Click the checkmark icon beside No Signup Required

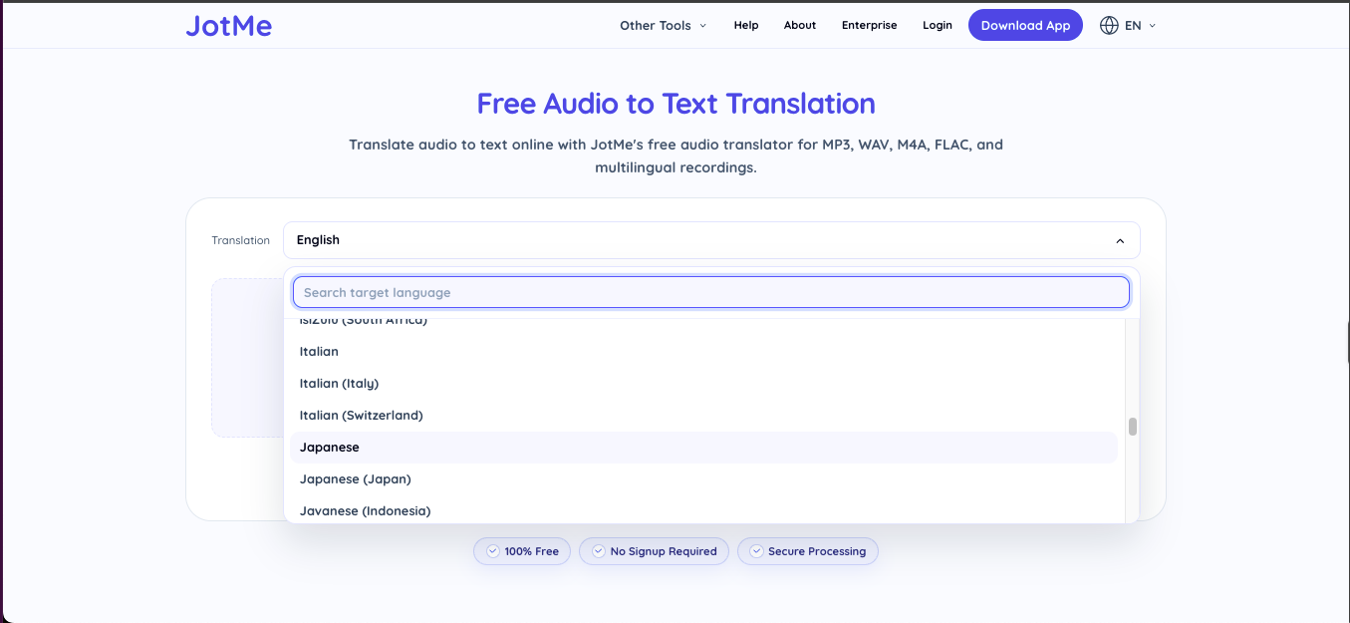coord(598,551)
